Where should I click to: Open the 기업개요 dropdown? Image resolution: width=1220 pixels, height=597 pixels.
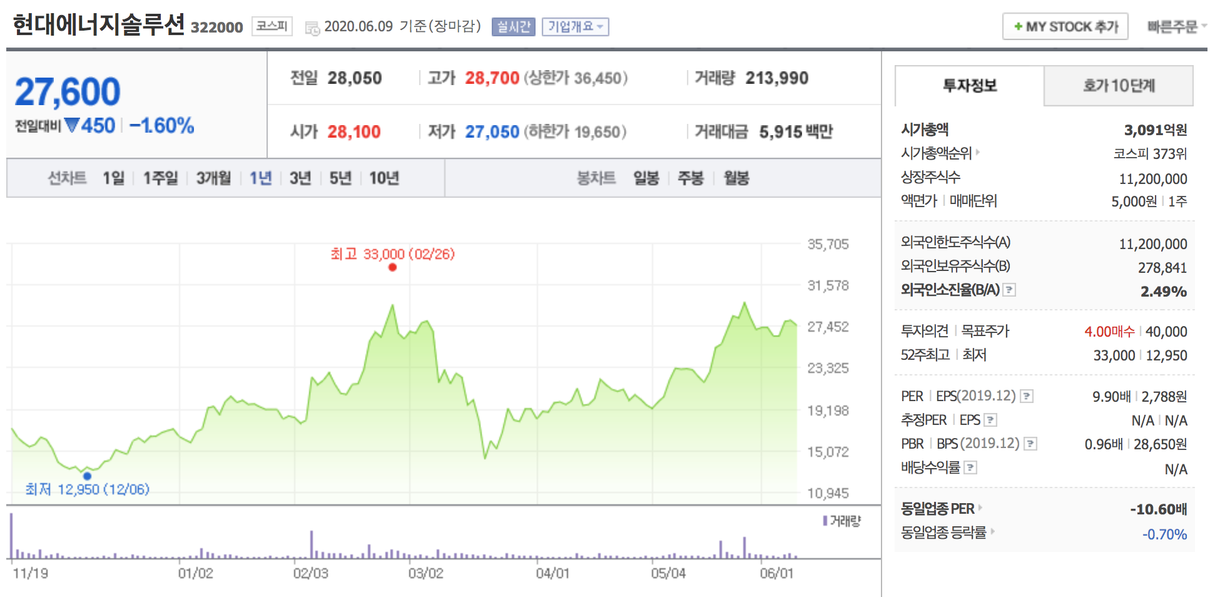click(575, 27)
